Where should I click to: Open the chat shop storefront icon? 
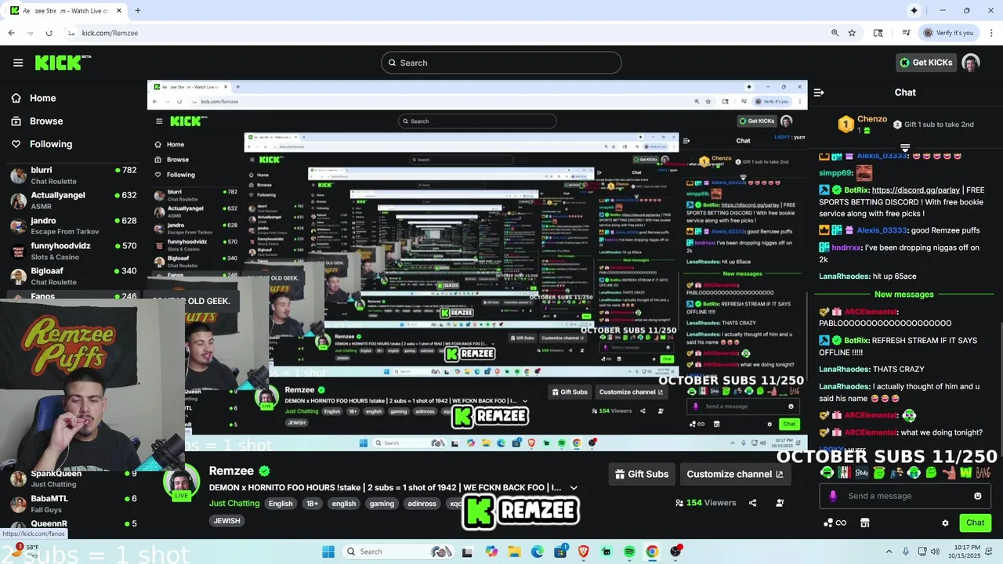865,523
